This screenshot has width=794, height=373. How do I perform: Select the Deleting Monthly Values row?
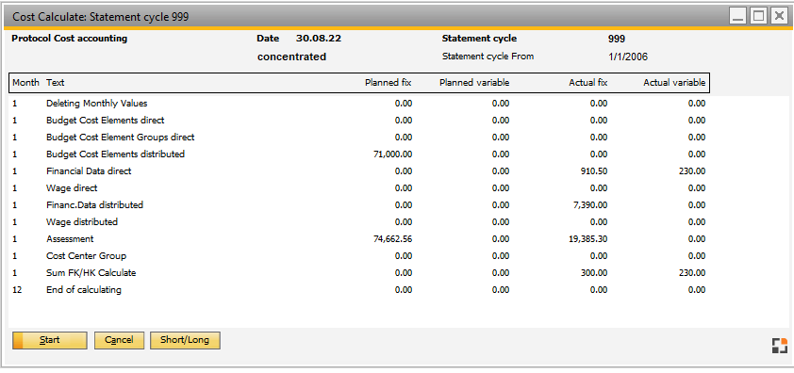358,104
